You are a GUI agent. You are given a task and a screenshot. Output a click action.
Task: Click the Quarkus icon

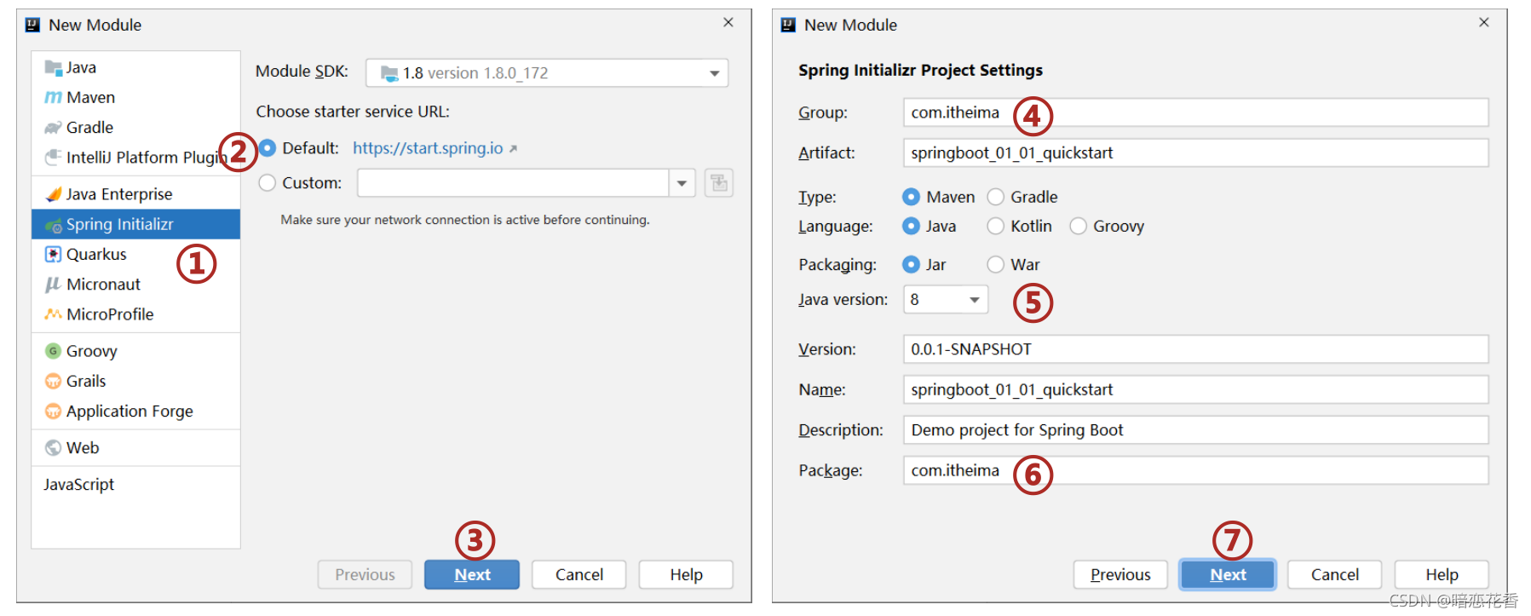pos(53,254)
